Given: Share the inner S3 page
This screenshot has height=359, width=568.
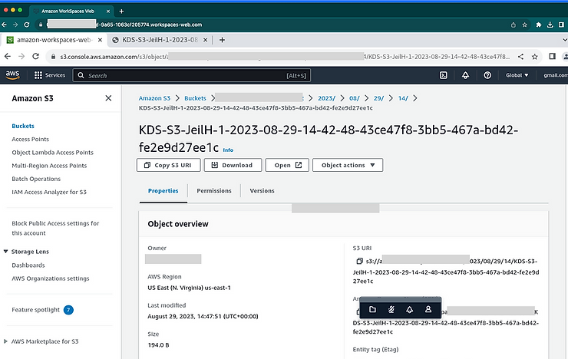Looking at the screenshot, I should point(520,57).
